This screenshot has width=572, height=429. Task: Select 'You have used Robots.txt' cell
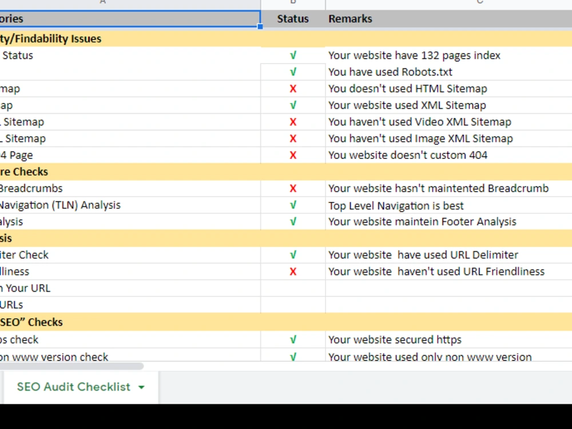pos(448,72)
